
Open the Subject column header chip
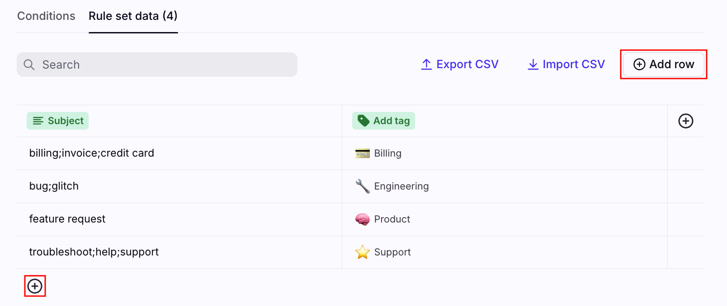pos(57,121)
